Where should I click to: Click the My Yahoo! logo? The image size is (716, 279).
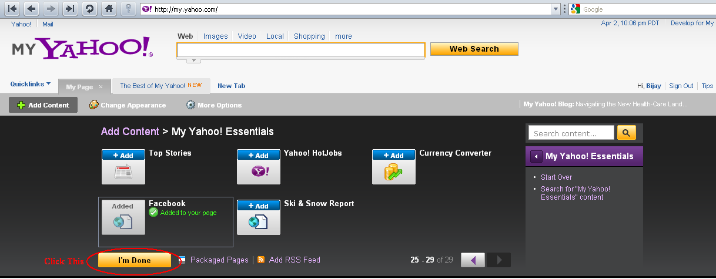(x=82, y=48)
